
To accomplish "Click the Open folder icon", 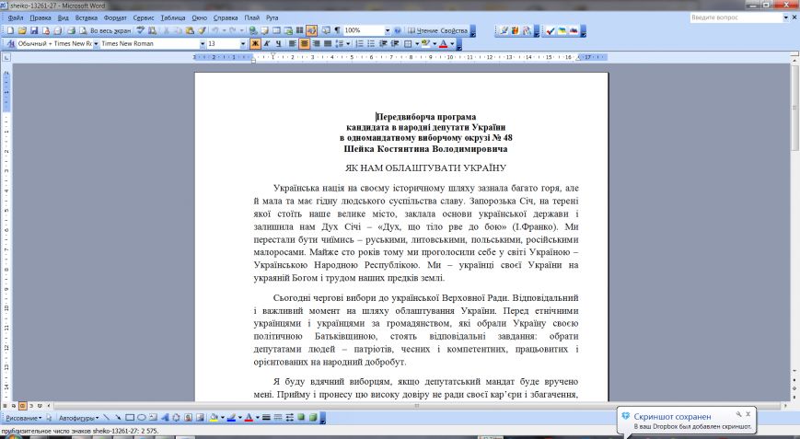I will pos(22,30).
